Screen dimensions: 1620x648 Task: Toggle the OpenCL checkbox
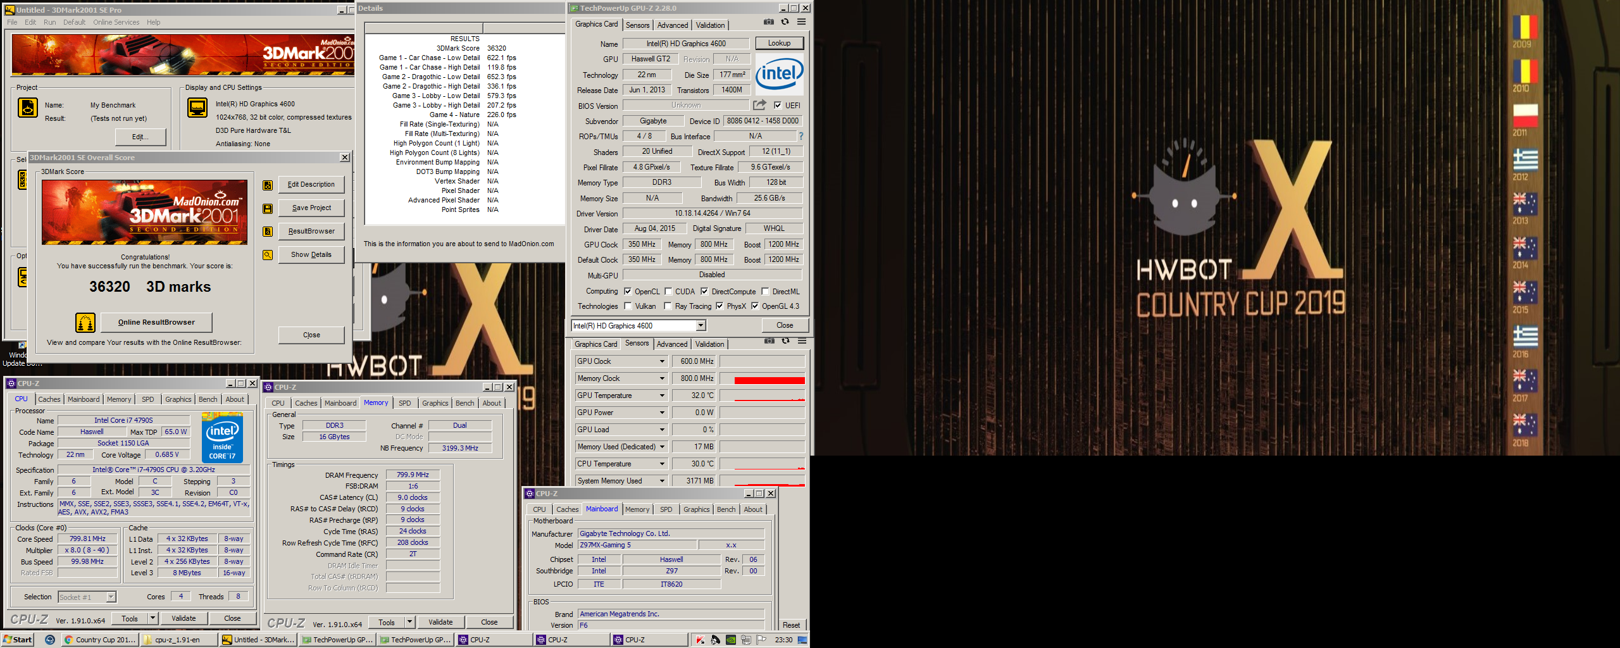[x=628, y=292]
